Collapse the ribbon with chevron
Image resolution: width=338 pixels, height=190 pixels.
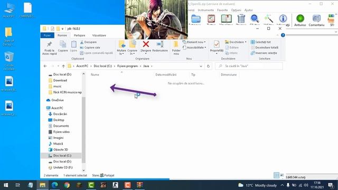277,35
